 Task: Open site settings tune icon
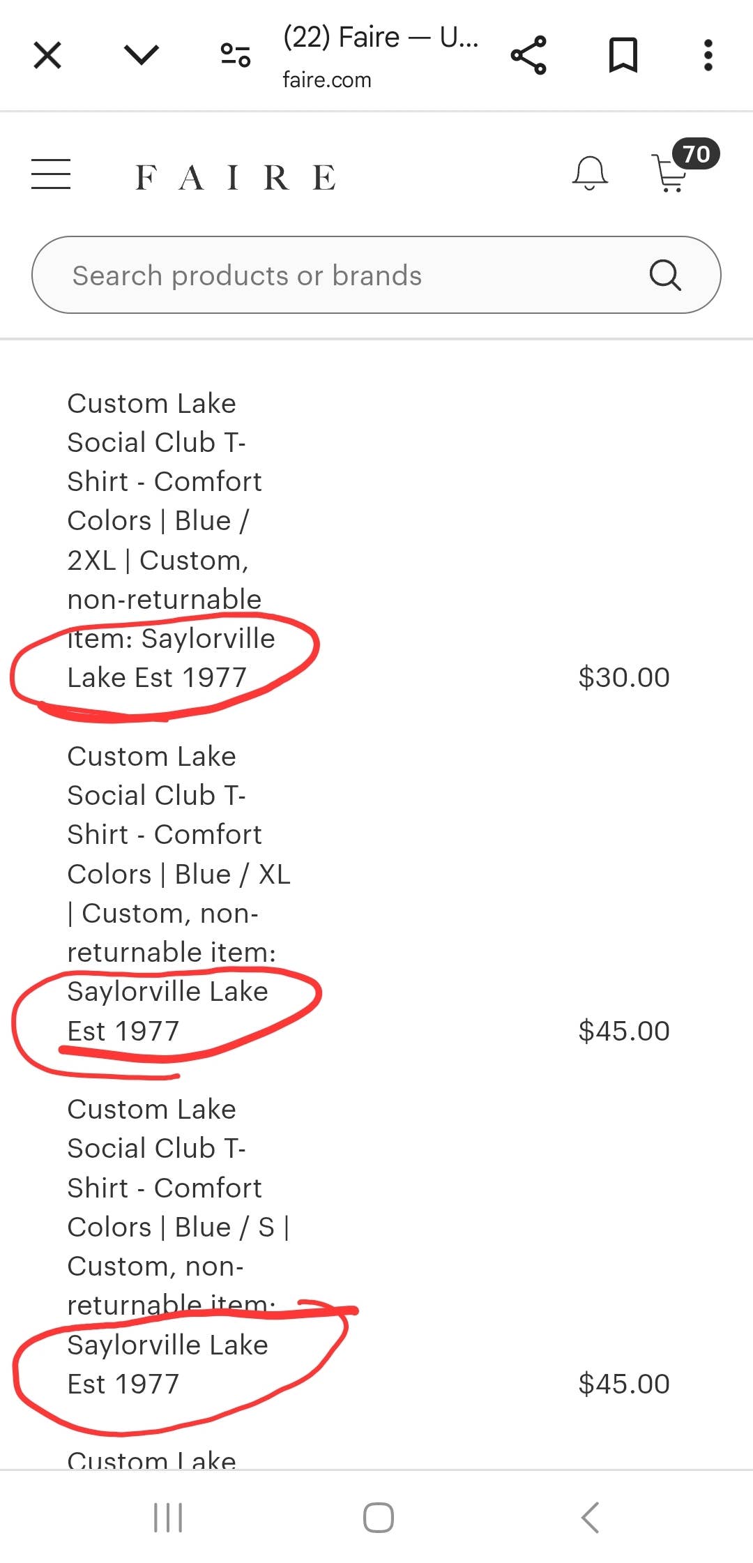(x=236, y=55)
